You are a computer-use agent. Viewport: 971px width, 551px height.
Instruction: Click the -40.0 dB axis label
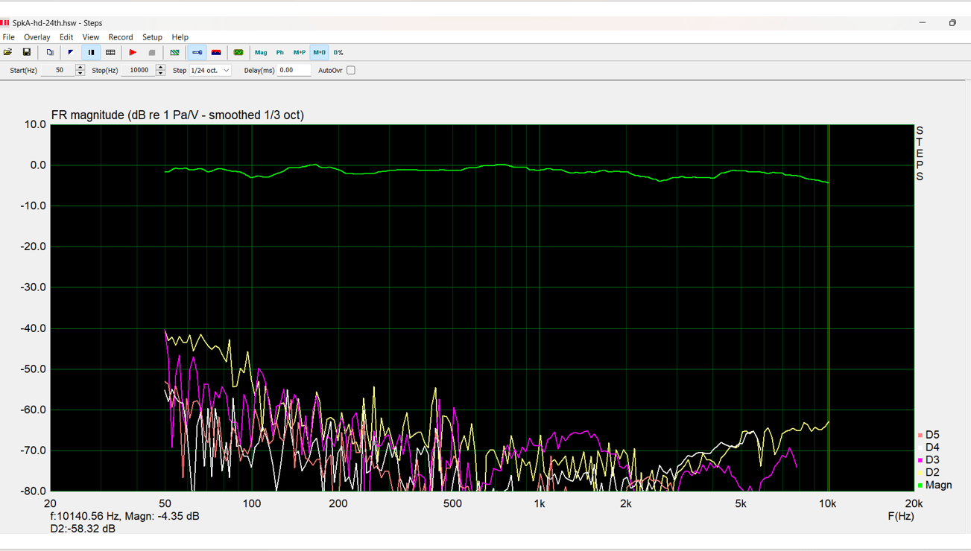point(33,328)
